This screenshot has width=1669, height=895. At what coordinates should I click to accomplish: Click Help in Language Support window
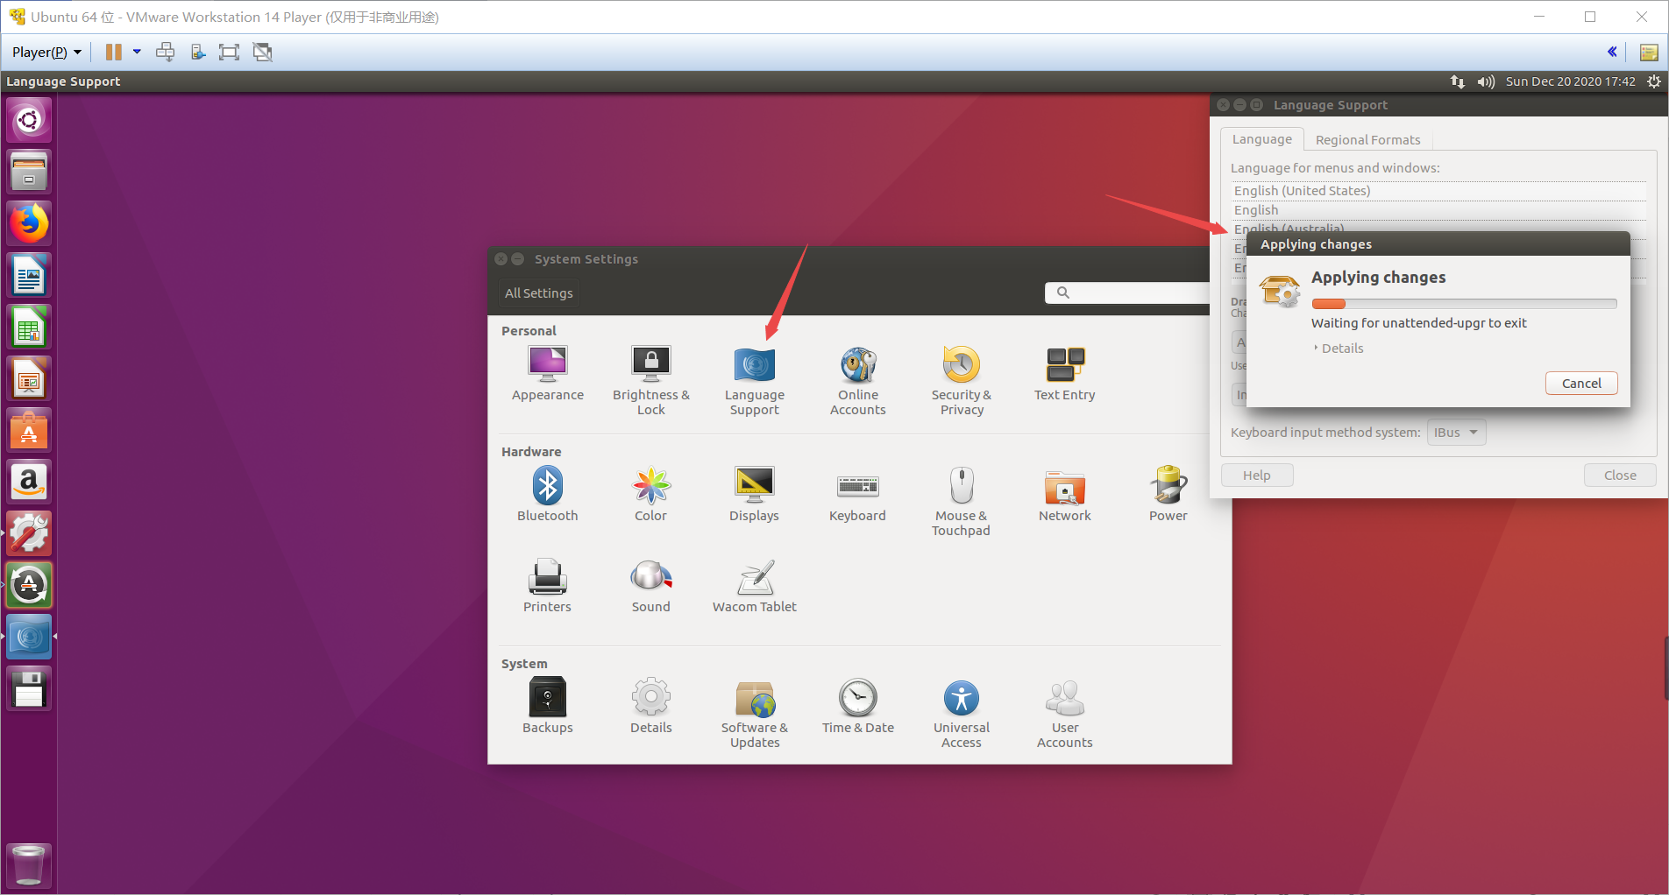(x=1256, y=476)
